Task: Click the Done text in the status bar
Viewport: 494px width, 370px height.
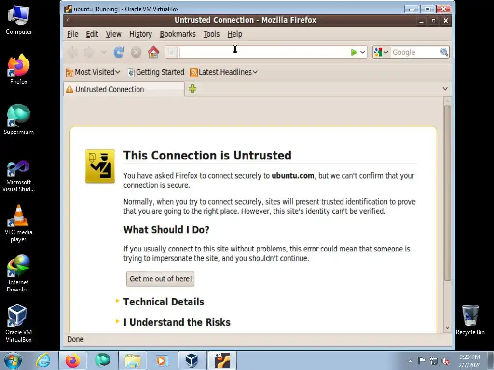Action: pos(75,339)
